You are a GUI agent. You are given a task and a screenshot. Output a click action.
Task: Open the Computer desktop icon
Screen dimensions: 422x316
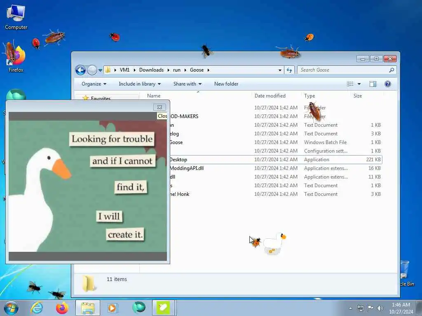pyautogui.click(x=16, y=17)
